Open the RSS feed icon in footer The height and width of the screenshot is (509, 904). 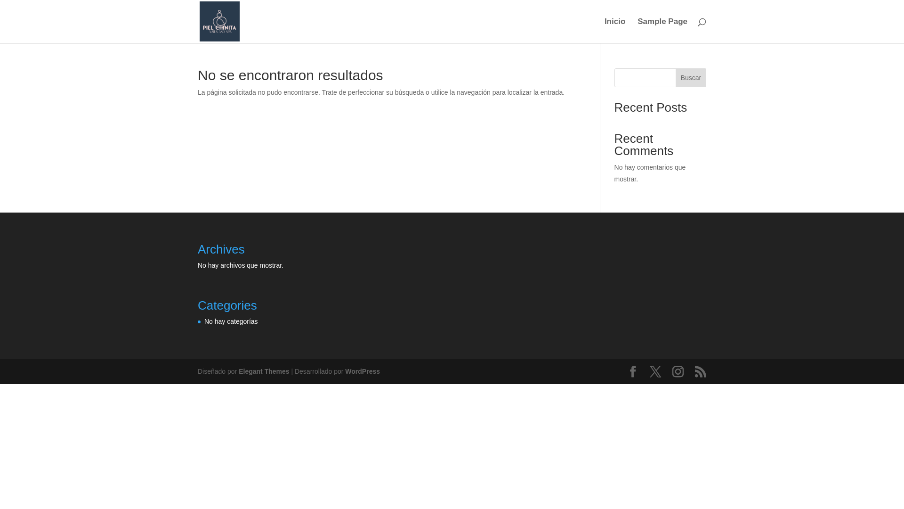(701, 371)
